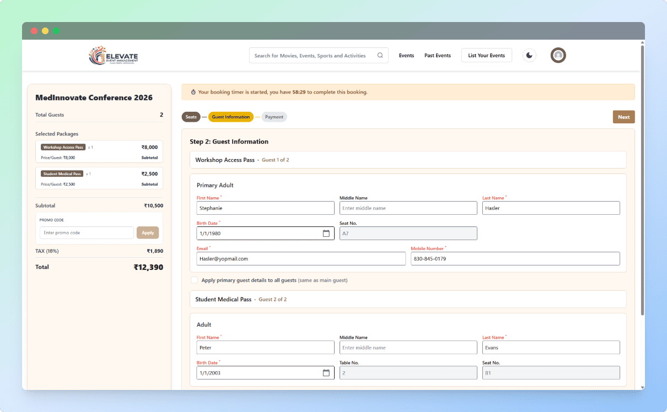Open calendar picker for Peter's birth date
The height and width of the screenshot is (412, 667).
pos(326,373)
